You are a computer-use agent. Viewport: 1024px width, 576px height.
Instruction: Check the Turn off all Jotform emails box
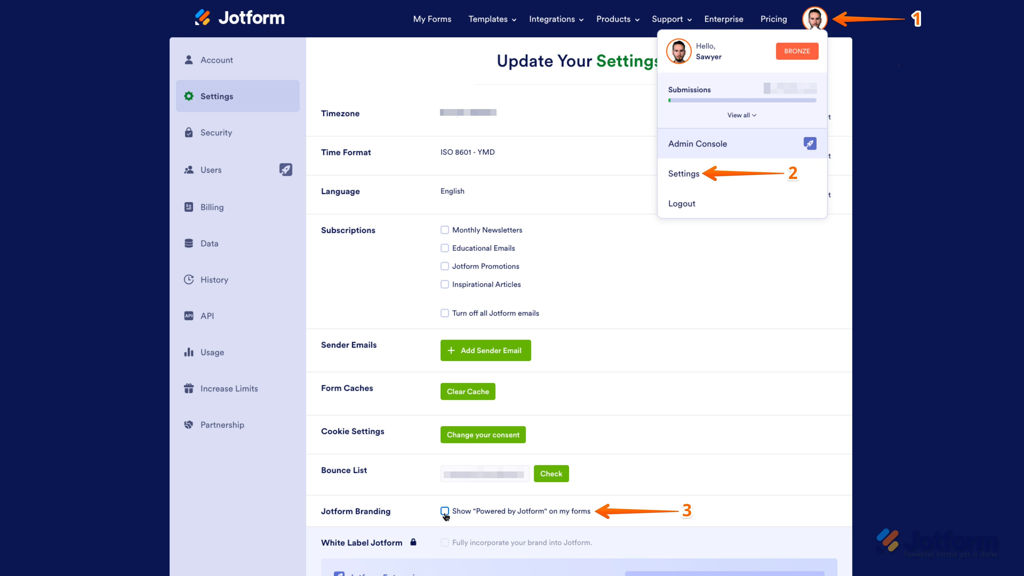(445, 313)
